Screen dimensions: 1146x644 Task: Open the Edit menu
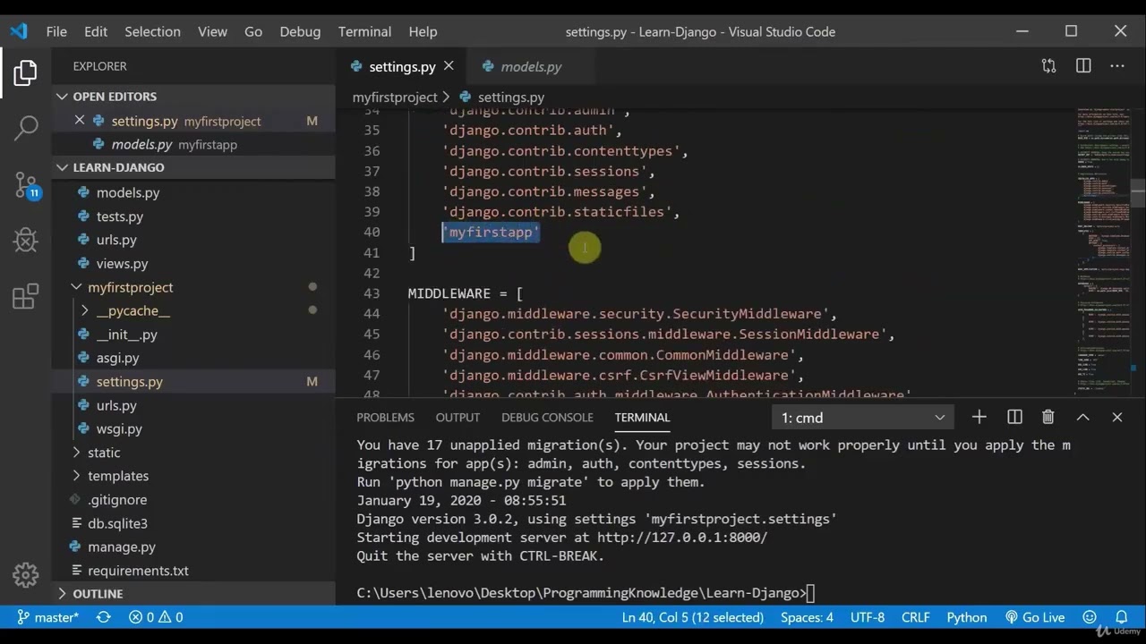coord(96,31)
